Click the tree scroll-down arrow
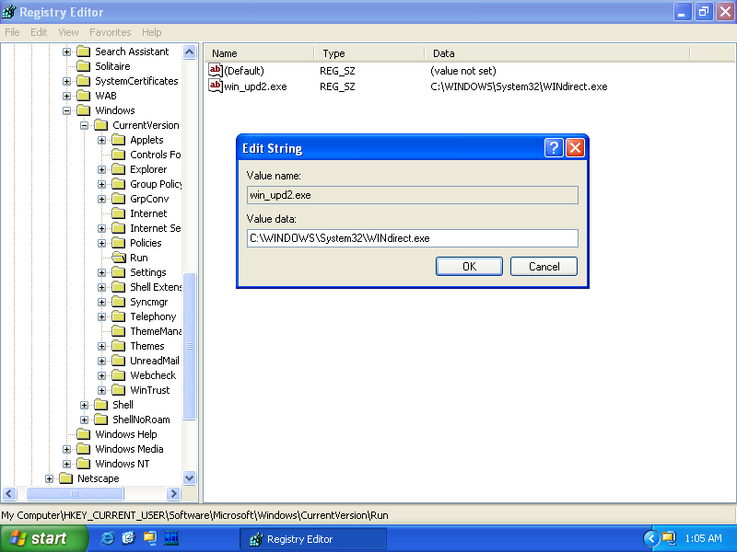Viewport: 737px width, 552px height. click(189, 478)
